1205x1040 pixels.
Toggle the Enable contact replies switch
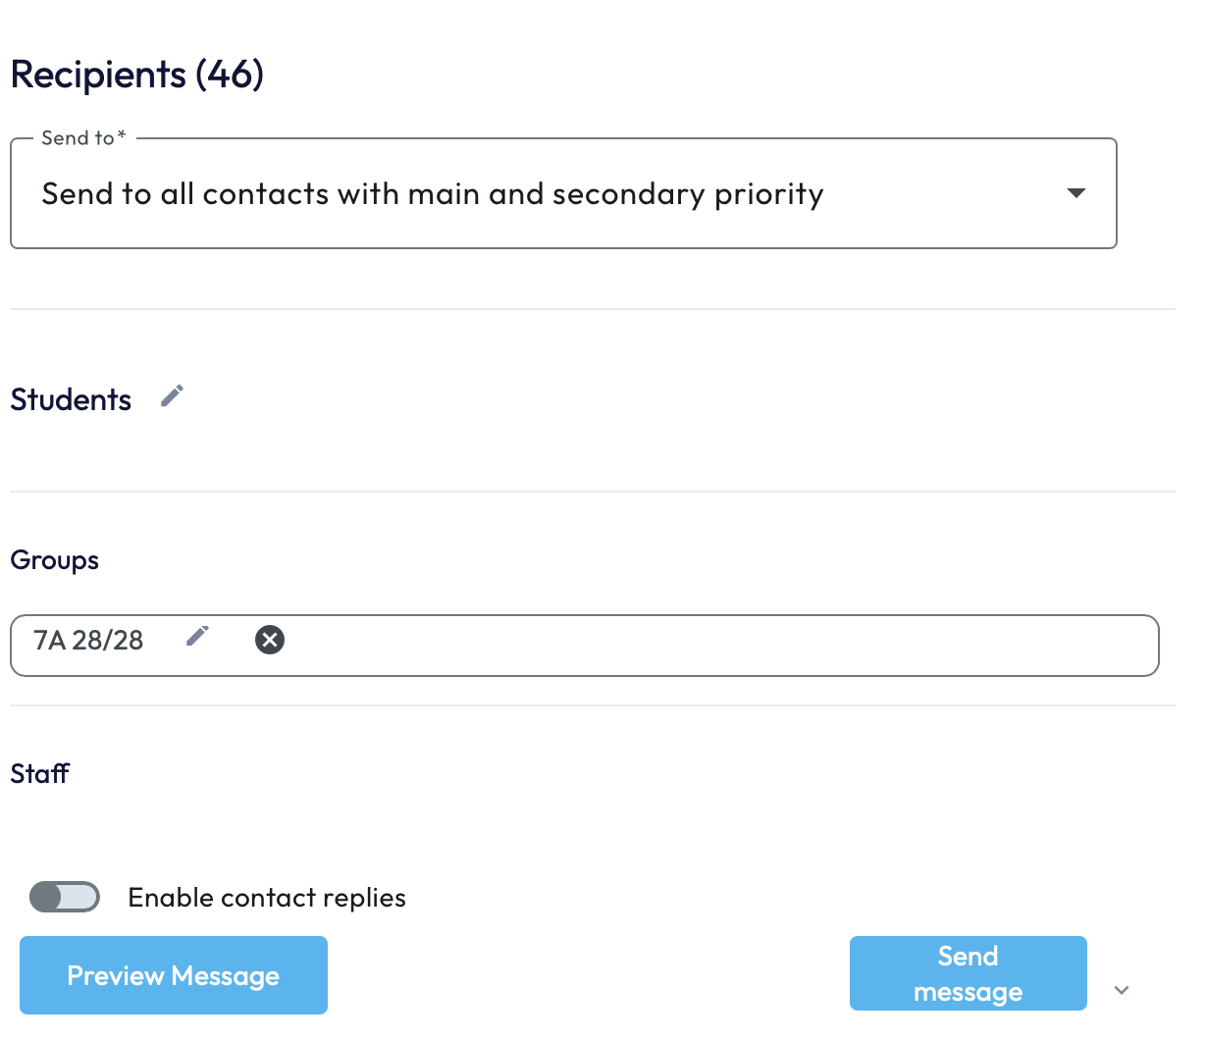click(65, 897)
